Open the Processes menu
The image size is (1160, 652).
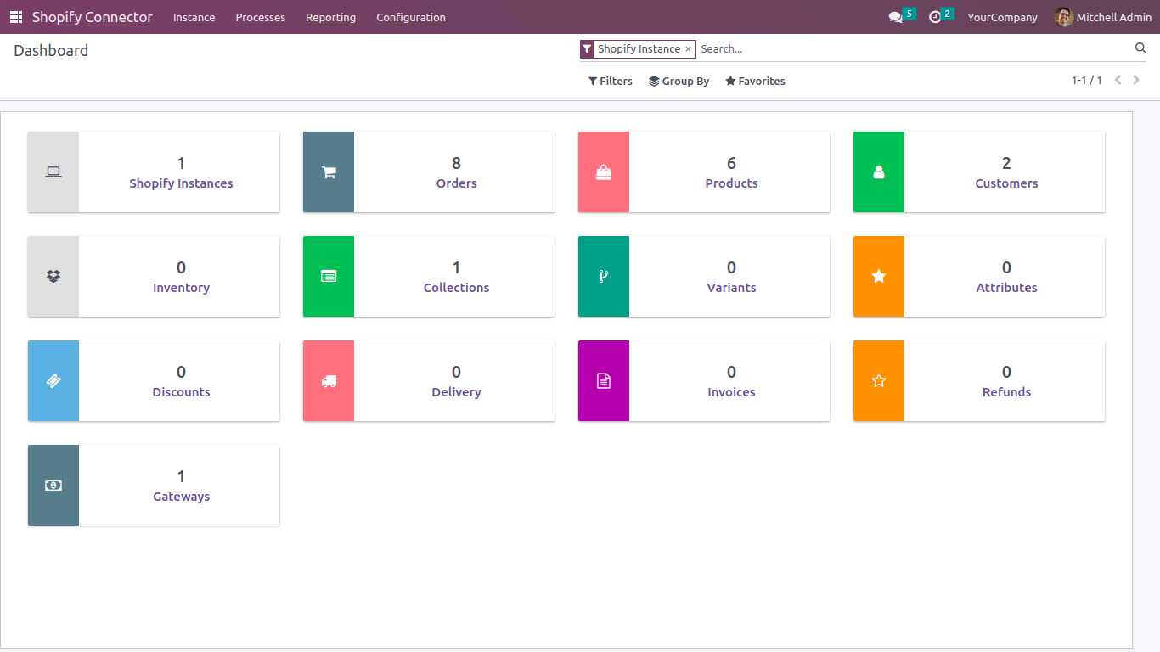pyautogui.click(x=260, y=17)
